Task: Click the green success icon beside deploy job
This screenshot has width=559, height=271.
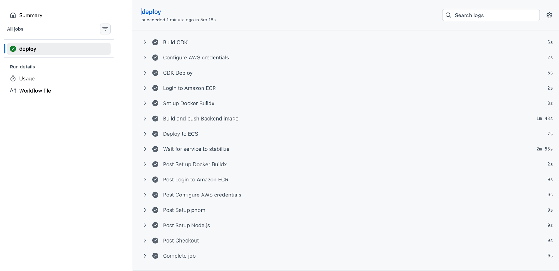Action: tap(13, 49)
